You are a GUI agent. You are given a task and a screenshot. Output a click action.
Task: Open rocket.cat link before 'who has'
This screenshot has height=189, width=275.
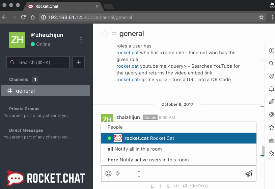128,53
